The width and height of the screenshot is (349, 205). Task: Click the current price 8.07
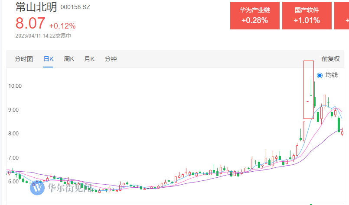(x=30, y=23)
